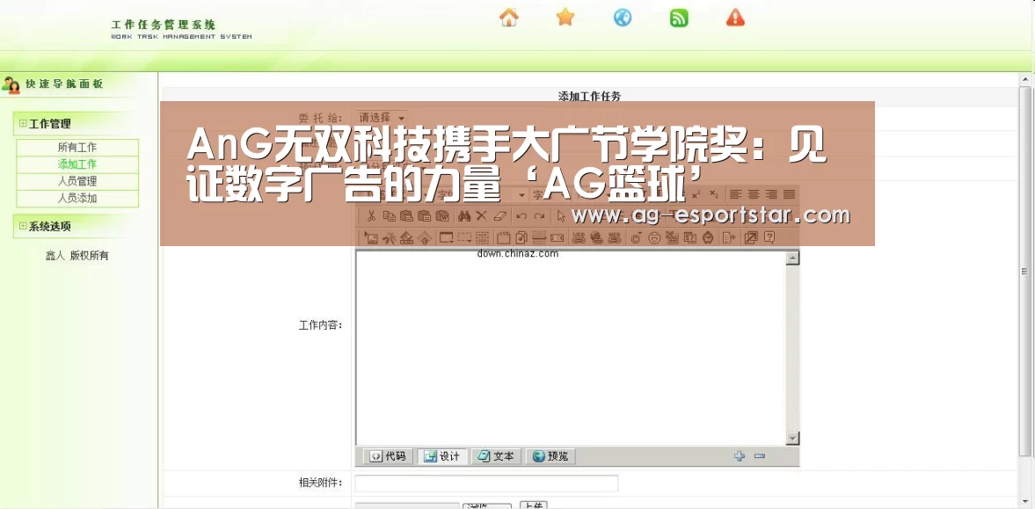
Task: Click the red warning triangle icon
Action: [x=735, y=18]
